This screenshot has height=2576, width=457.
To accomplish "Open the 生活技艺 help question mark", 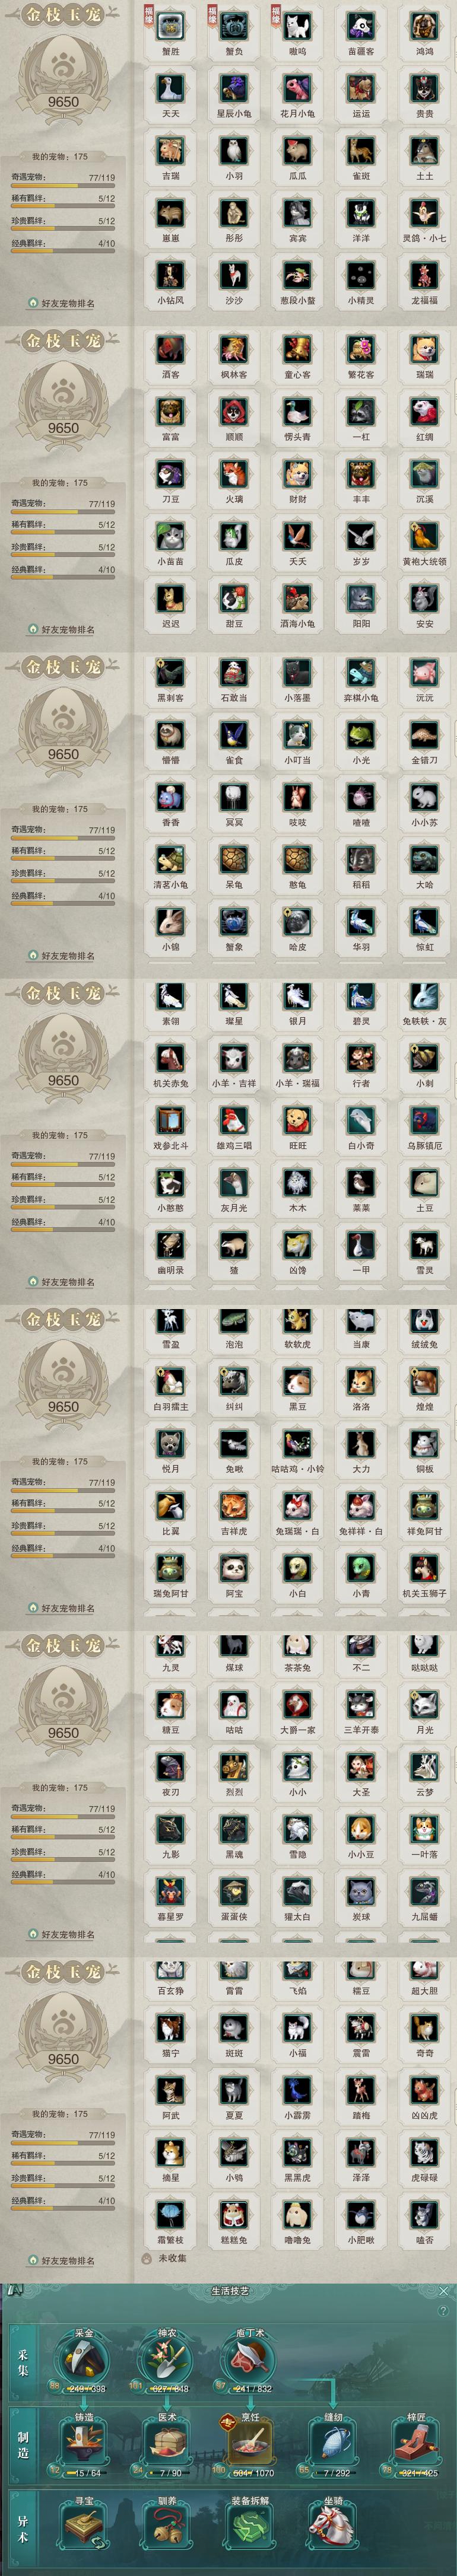I will 444,2311.
